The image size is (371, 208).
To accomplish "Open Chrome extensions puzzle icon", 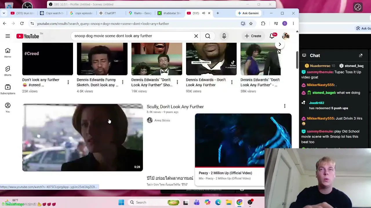I will coord(263,24).
